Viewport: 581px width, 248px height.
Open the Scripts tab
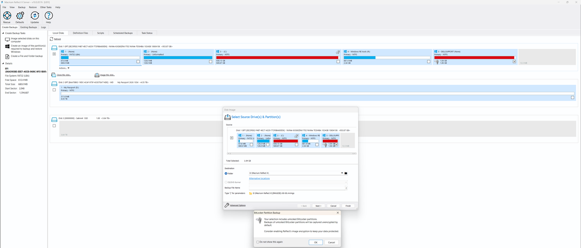pyautogui.click(x=101, y=33)
